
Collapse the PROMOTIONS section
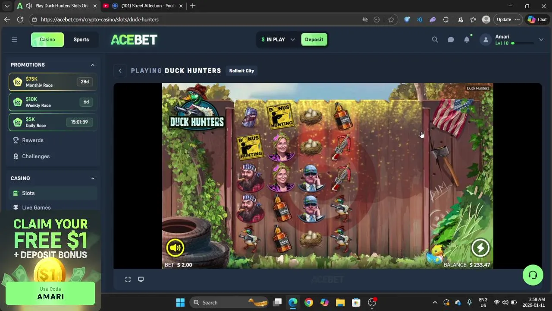point(93,65)
